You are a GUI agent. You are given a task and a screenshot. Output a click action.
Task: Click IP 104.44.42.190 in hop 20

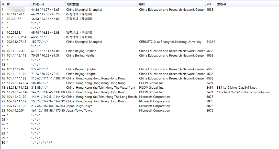[x=16, y=97]
